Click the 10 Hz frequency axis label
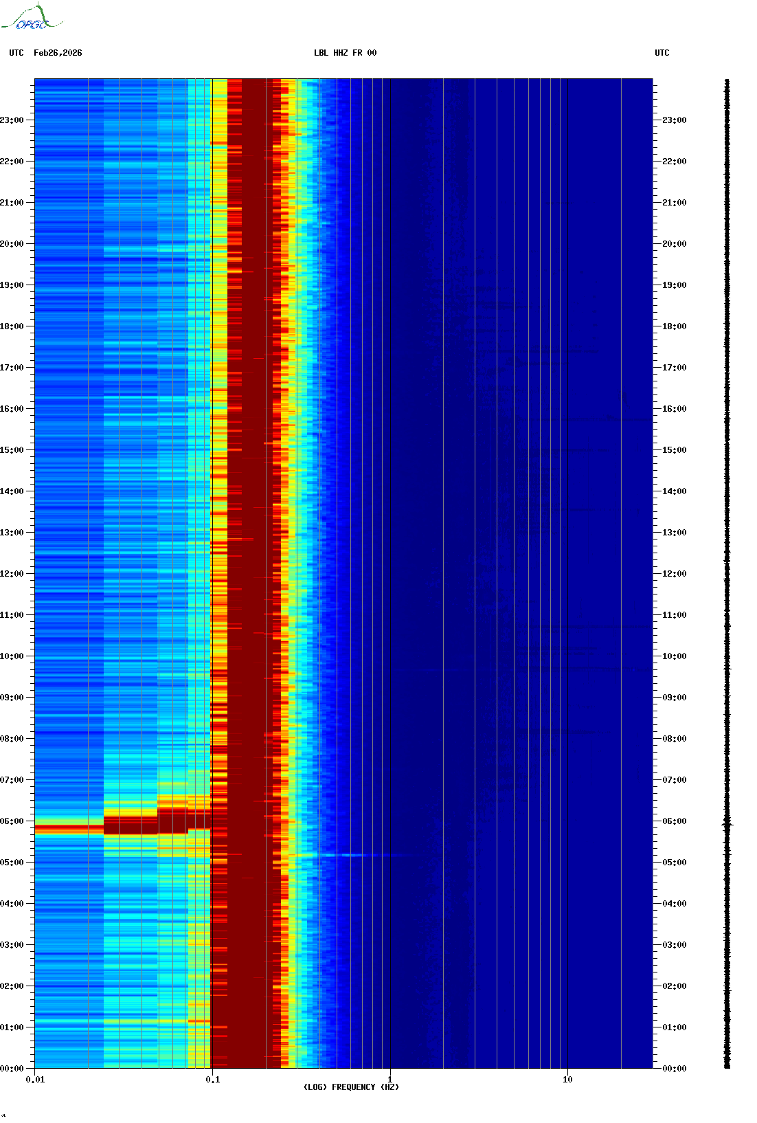The width and height of the screenshot is (757, 1123). [x=567, y=1080]
